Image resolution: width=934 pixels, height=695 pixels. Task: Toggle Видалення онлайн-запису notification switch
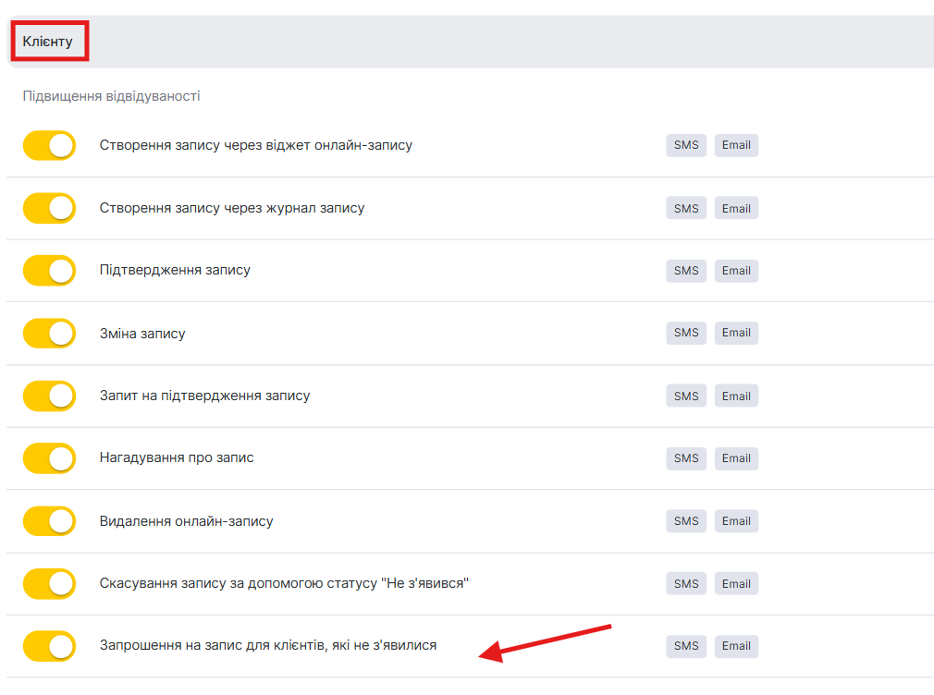pyautogui.click(x=49, y=521)
